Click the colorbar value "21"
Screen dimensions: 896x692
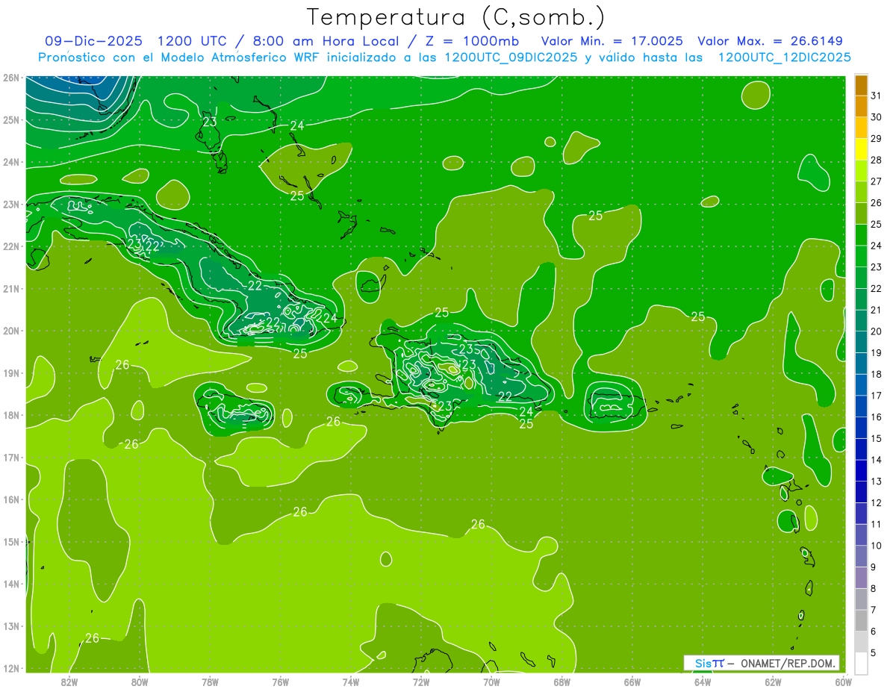[x=877, y=310]
